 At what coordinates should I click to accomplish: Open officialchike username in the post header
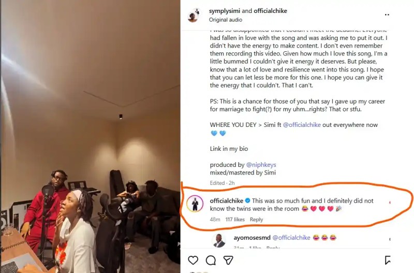coord(270,11)
